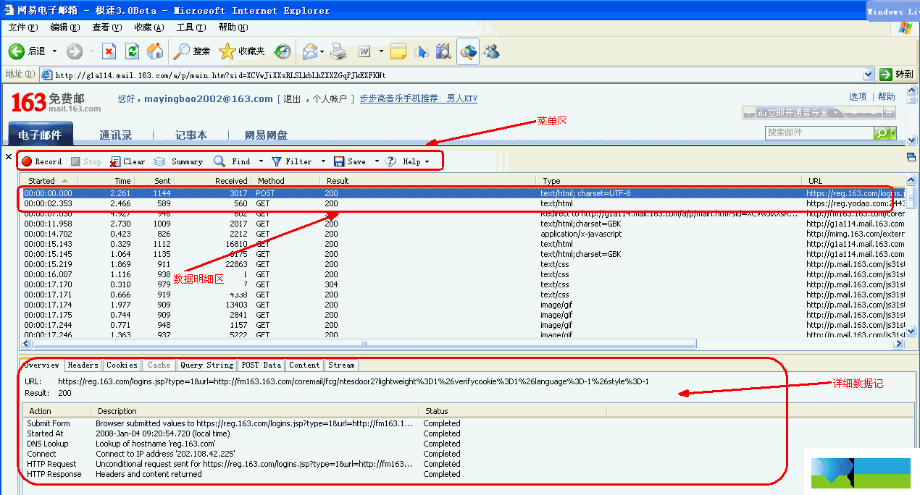This screenshot has width=920, height=495.
Task: Switch to the POST Data tab
Action: click(x=262, y=365)
